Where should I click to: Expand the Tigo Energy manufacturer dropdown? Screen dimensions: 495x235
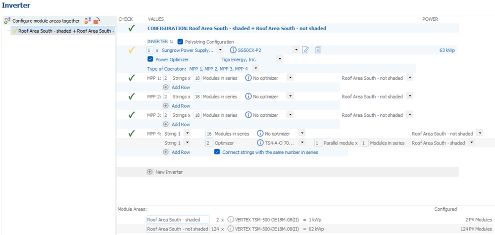coord(280,59)
